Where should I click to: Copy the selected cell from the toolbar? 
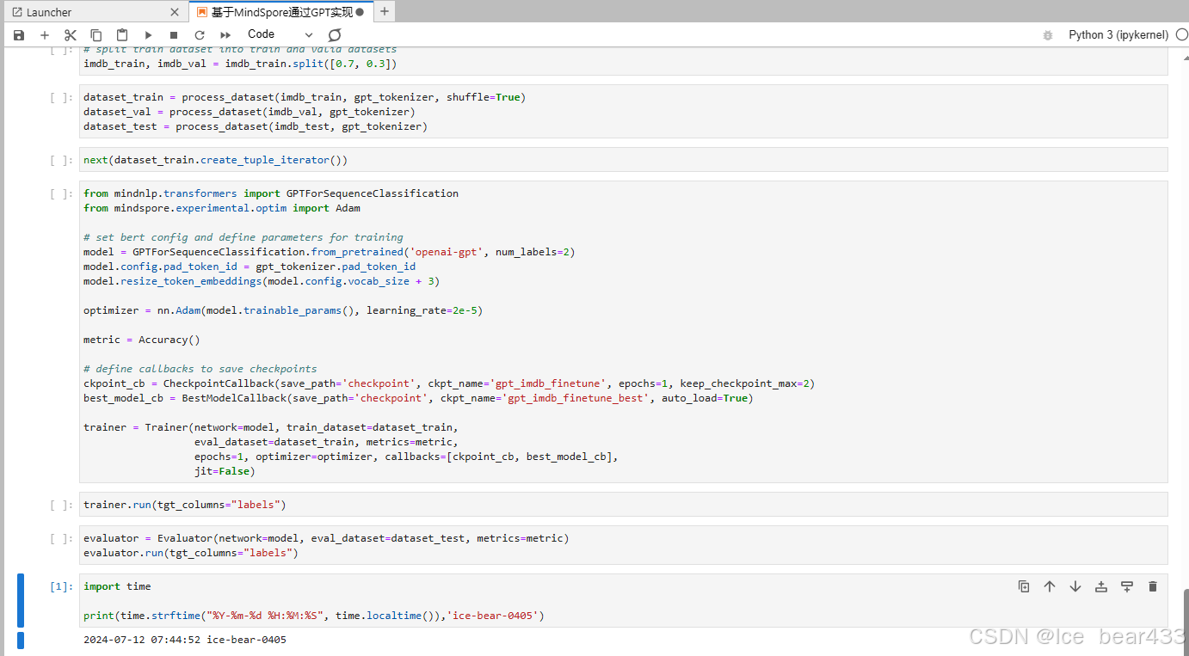[96, 35]
